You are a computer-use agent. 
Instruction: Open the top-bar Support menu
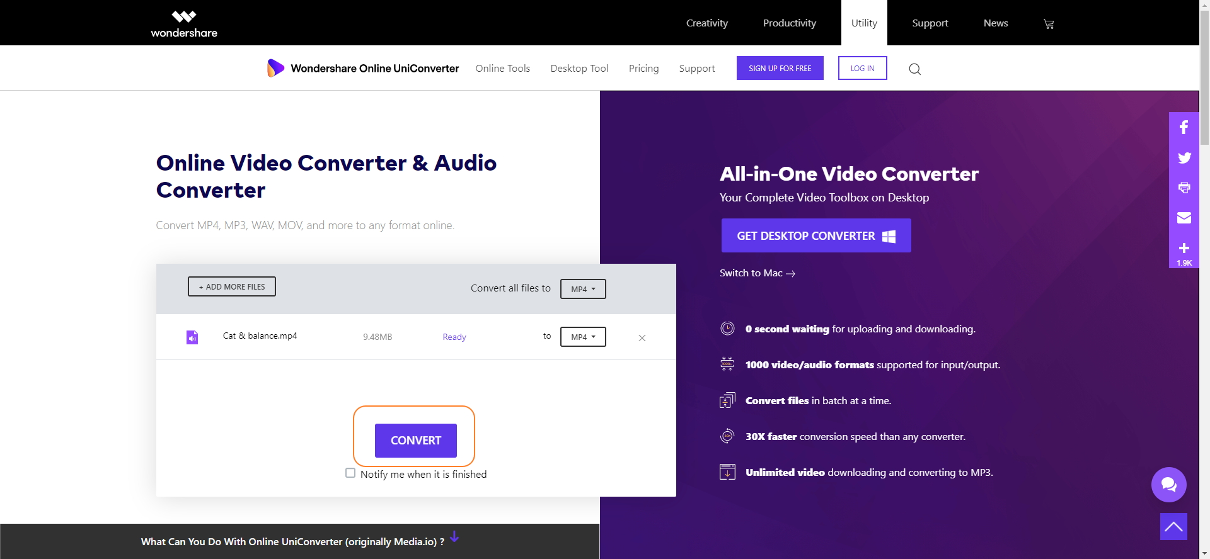pos(930,23)
